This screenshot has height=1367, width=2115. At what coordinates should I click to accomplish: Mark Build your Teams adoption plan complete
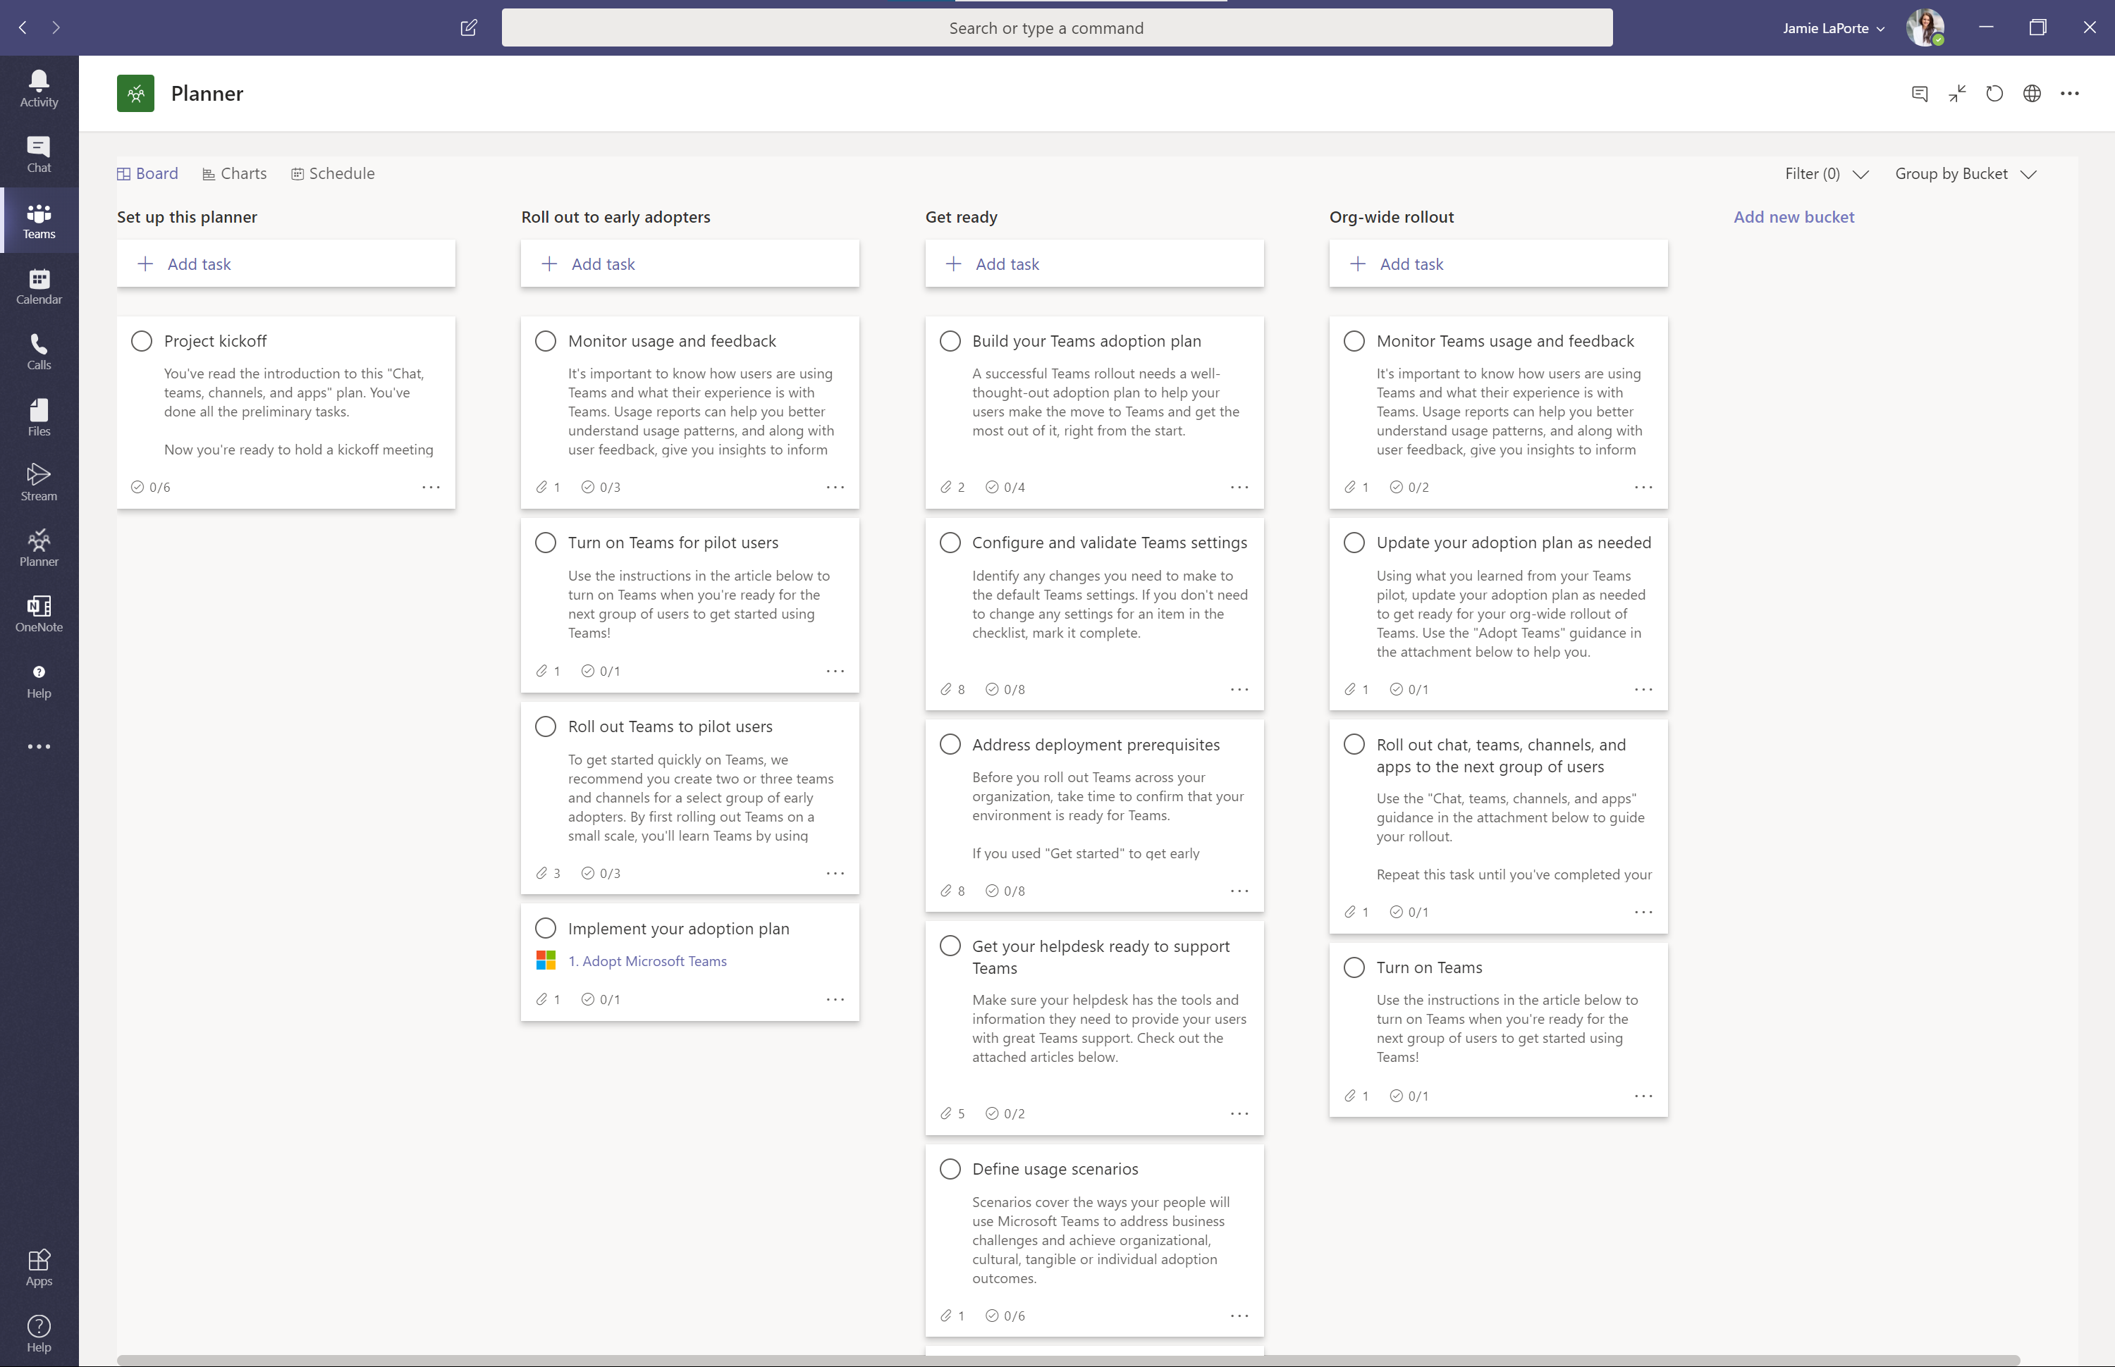(950, 342)
